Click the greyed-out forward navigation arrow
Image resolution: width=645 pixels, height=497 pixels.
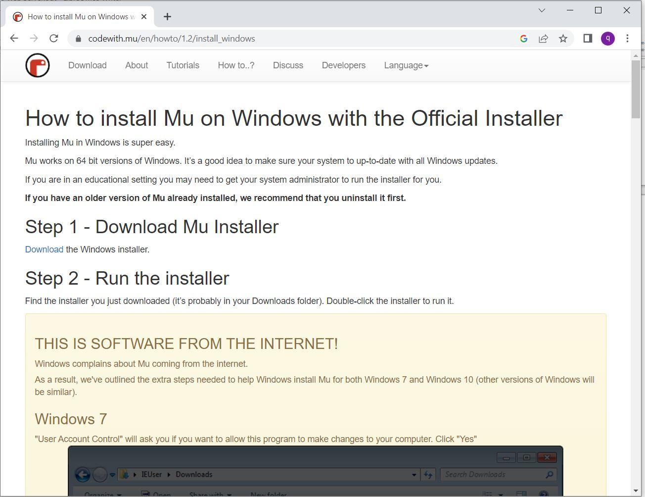[34, 38]
